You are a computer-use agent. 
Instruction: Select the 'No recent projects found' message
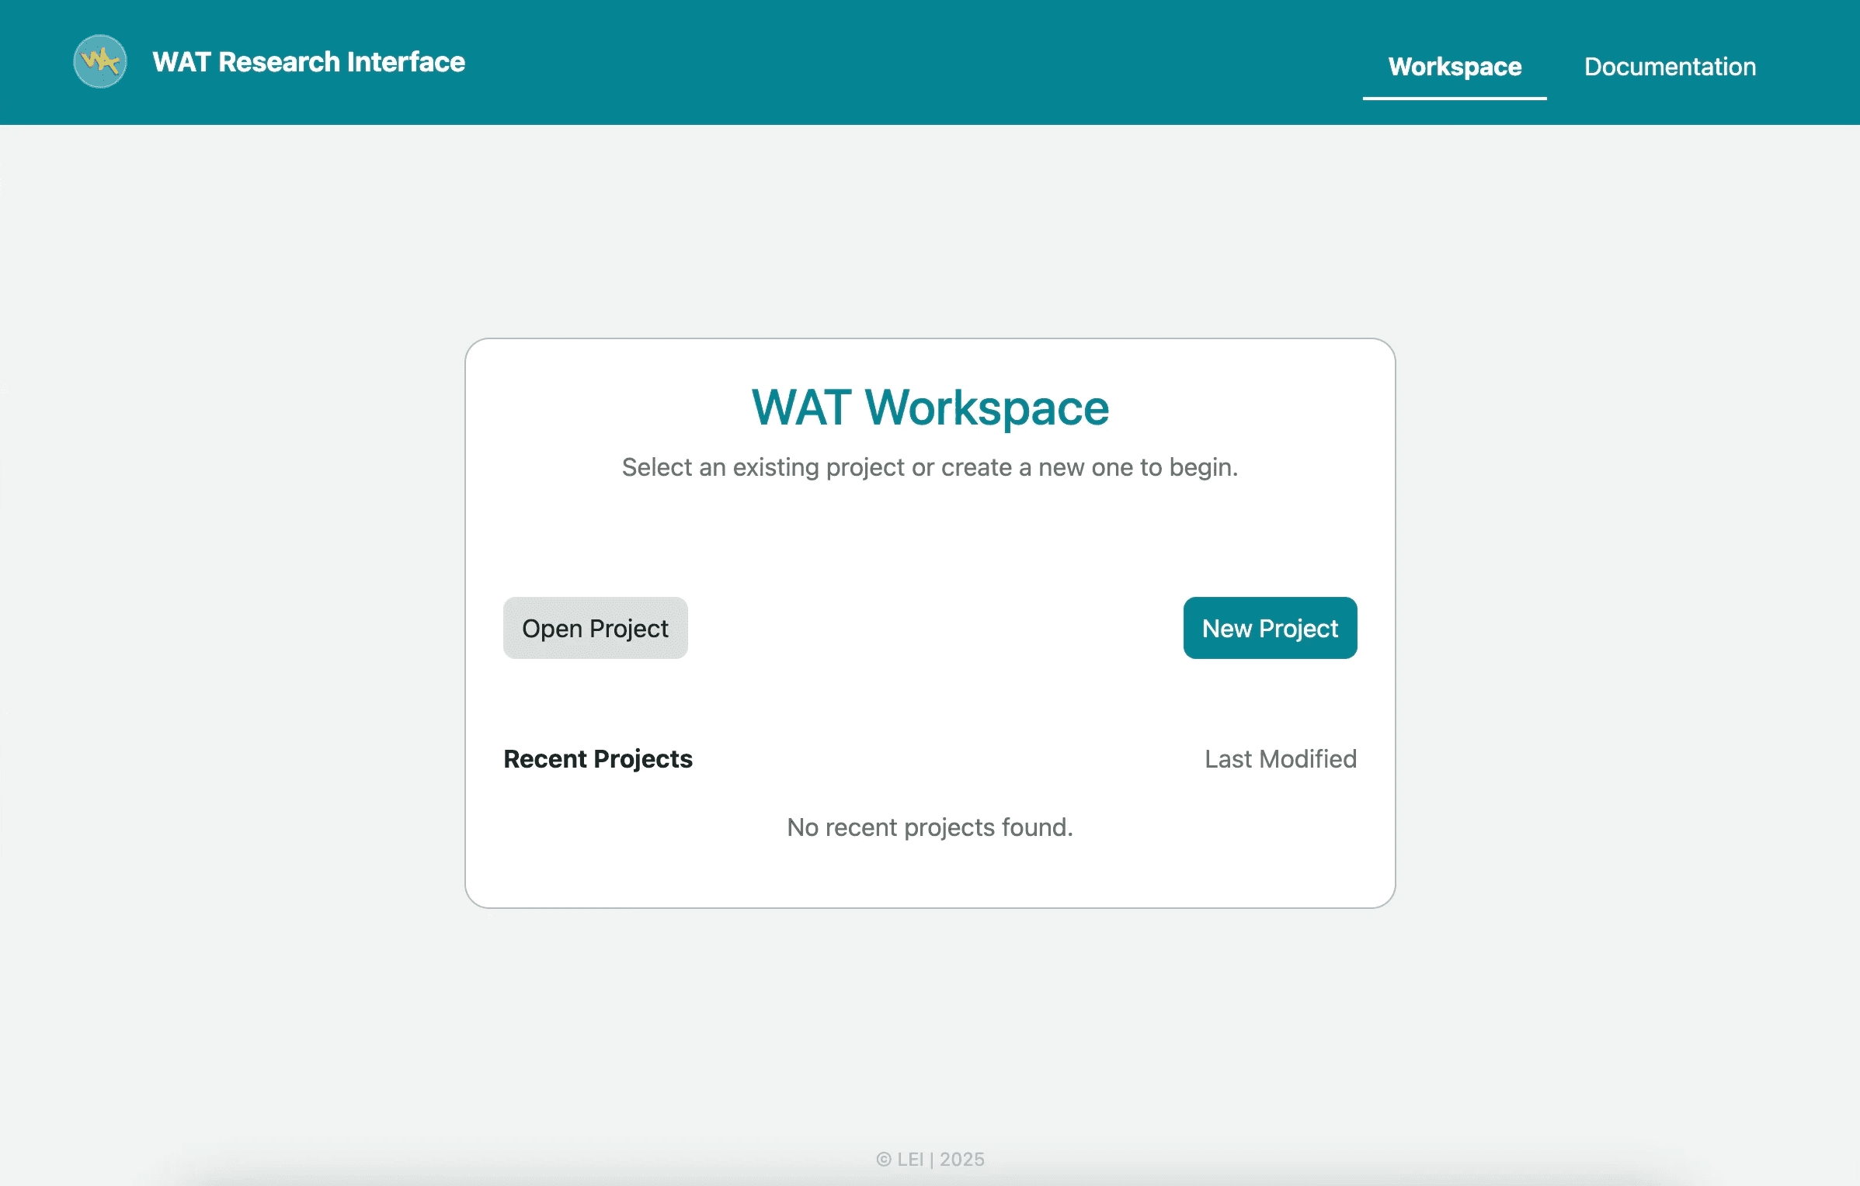[930, 827]
